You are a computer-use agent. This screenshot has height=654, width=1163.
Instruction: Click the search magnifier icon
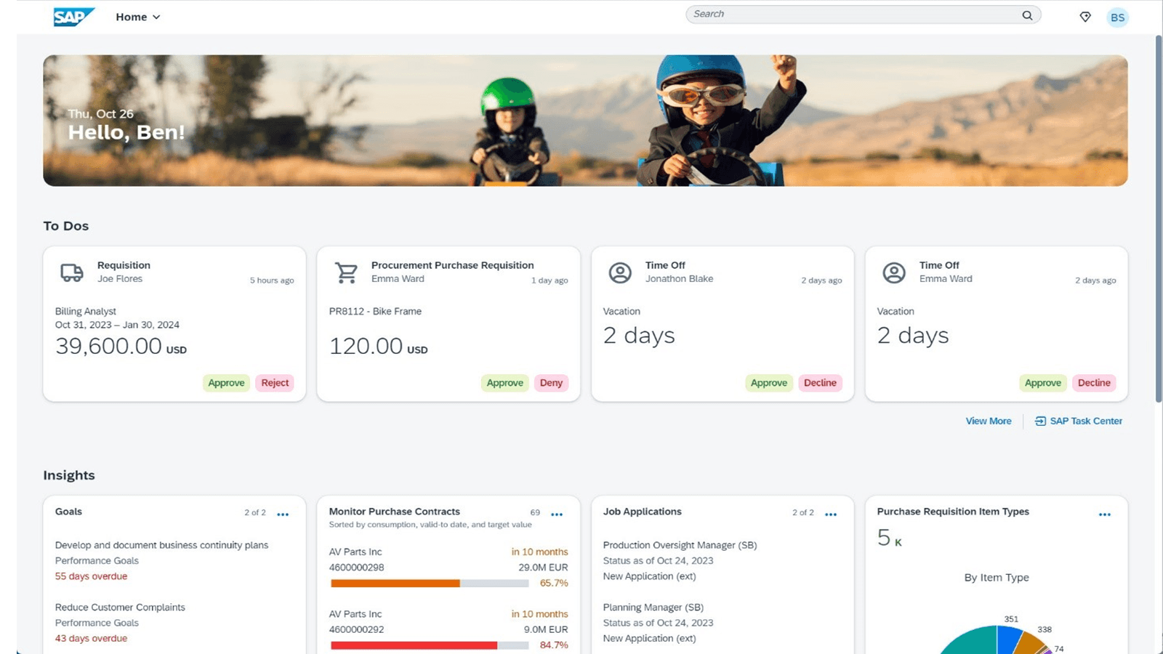click(1027, 15)
